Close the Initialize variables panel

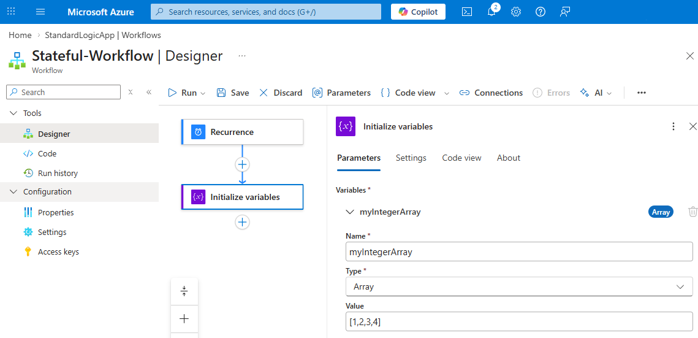pos(692,126)
